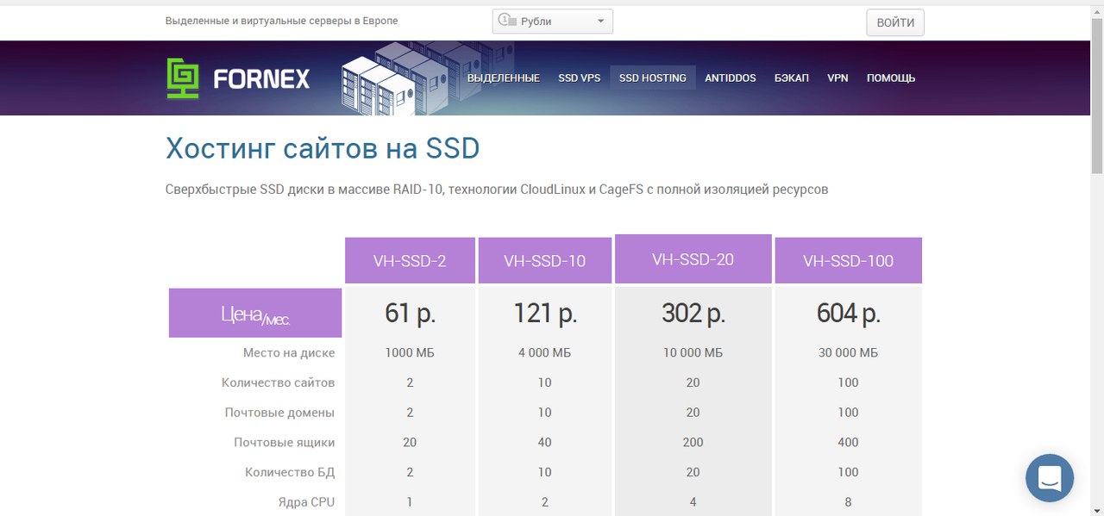Navigate to БЭКАП page
Screen dimensions: 1104x516
pyautogui.click(x=791, y=78)
